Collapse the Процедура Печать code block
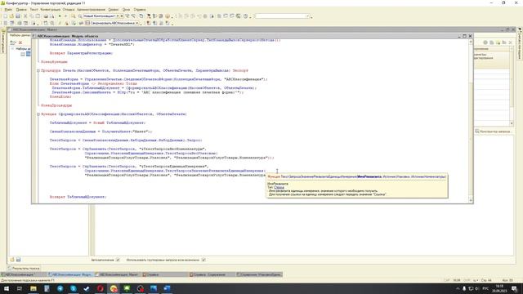 (38, 71)
